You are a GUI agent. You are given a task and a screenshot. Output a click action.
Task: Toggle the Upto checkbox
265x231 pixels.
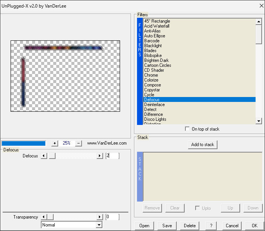tap(197, 208)
